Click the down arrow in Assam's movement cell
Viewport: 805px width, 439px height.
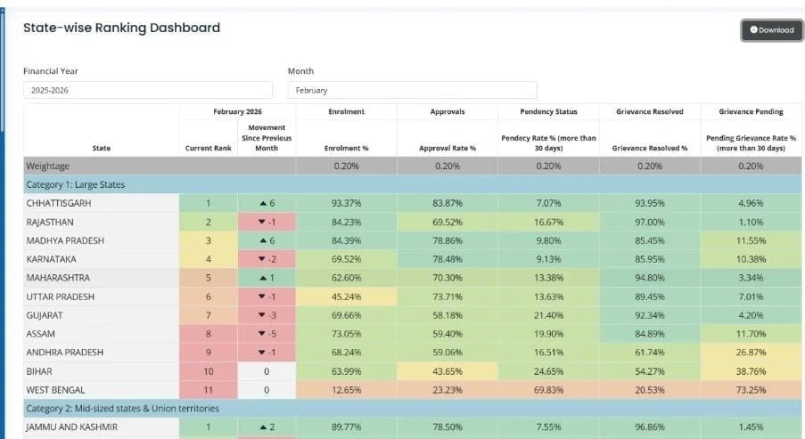click(x=259, y=334)
